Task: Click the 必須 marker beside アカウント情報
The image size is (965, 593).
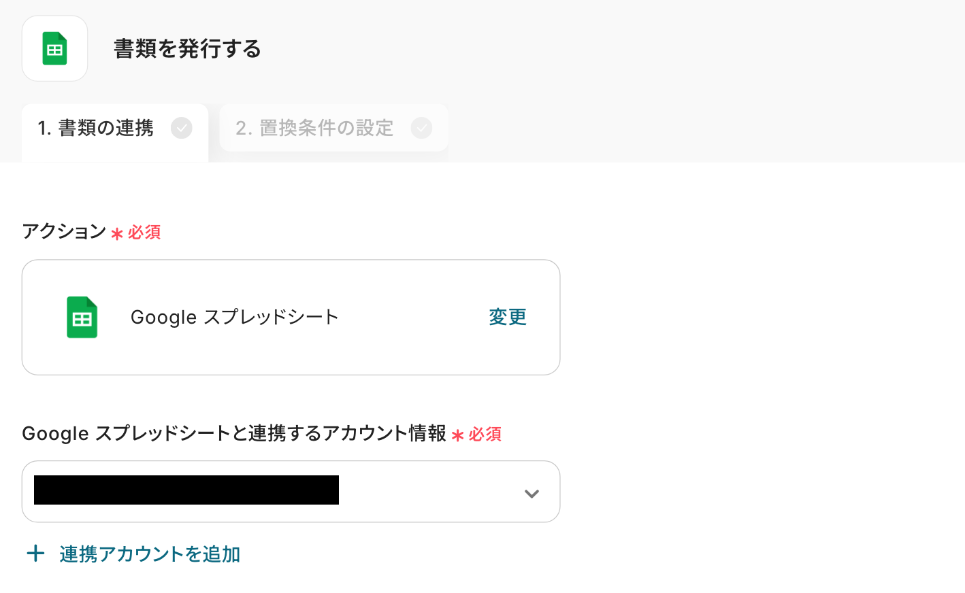Action: pos(485,435)
